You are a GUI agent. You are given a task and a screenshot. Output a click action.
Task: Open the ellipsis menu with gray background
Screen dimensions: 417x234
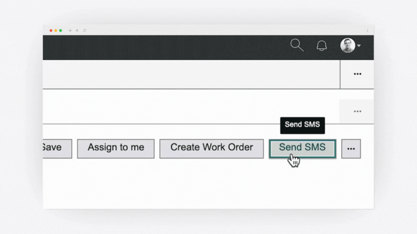(357, 111)
